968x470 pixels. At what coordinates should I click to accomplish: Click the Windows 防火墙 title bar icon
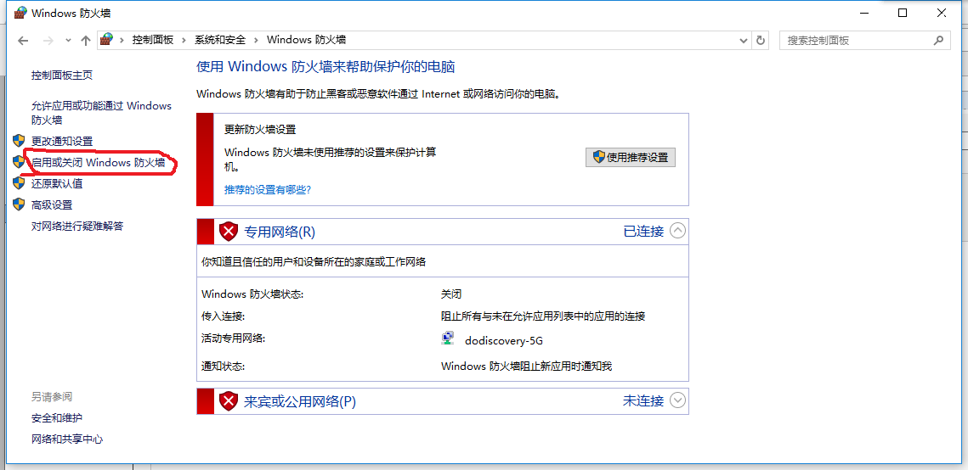point(20,13)
